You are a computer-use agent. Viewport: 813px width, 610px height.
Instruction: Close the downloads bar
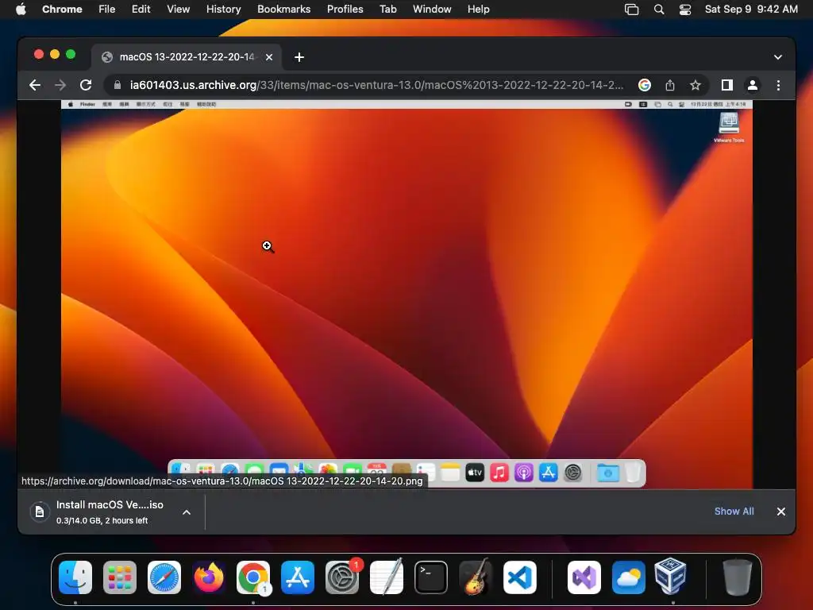pos(781,512)
